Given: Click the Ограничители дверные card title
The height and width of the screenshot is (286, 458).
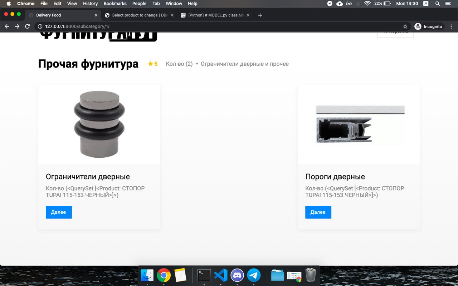Looking at the screenshot, I should click(88, 177).
